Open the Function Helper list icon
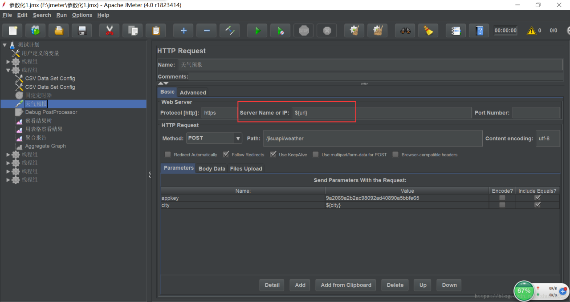 456,31
